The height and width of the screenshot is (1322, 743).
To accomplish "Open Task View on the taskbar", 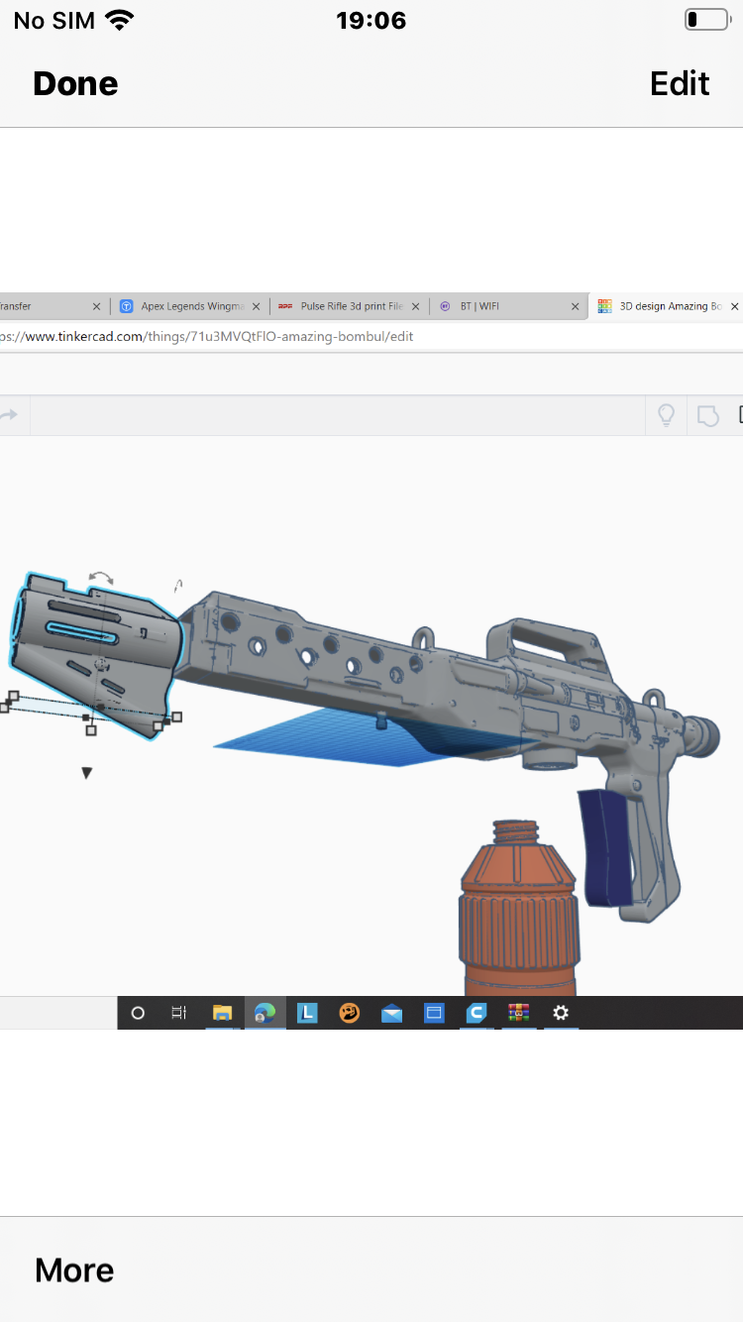I will (x=178, y=1013).
